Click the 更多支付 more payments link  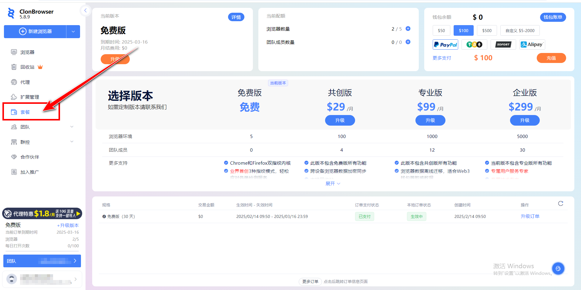pos(442,58)
